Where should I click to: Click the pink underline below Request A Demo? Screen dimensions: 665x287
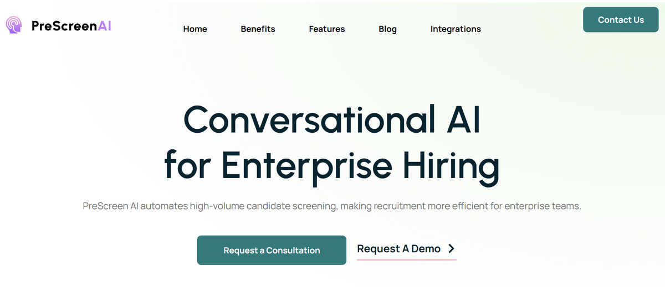point(406,259)
